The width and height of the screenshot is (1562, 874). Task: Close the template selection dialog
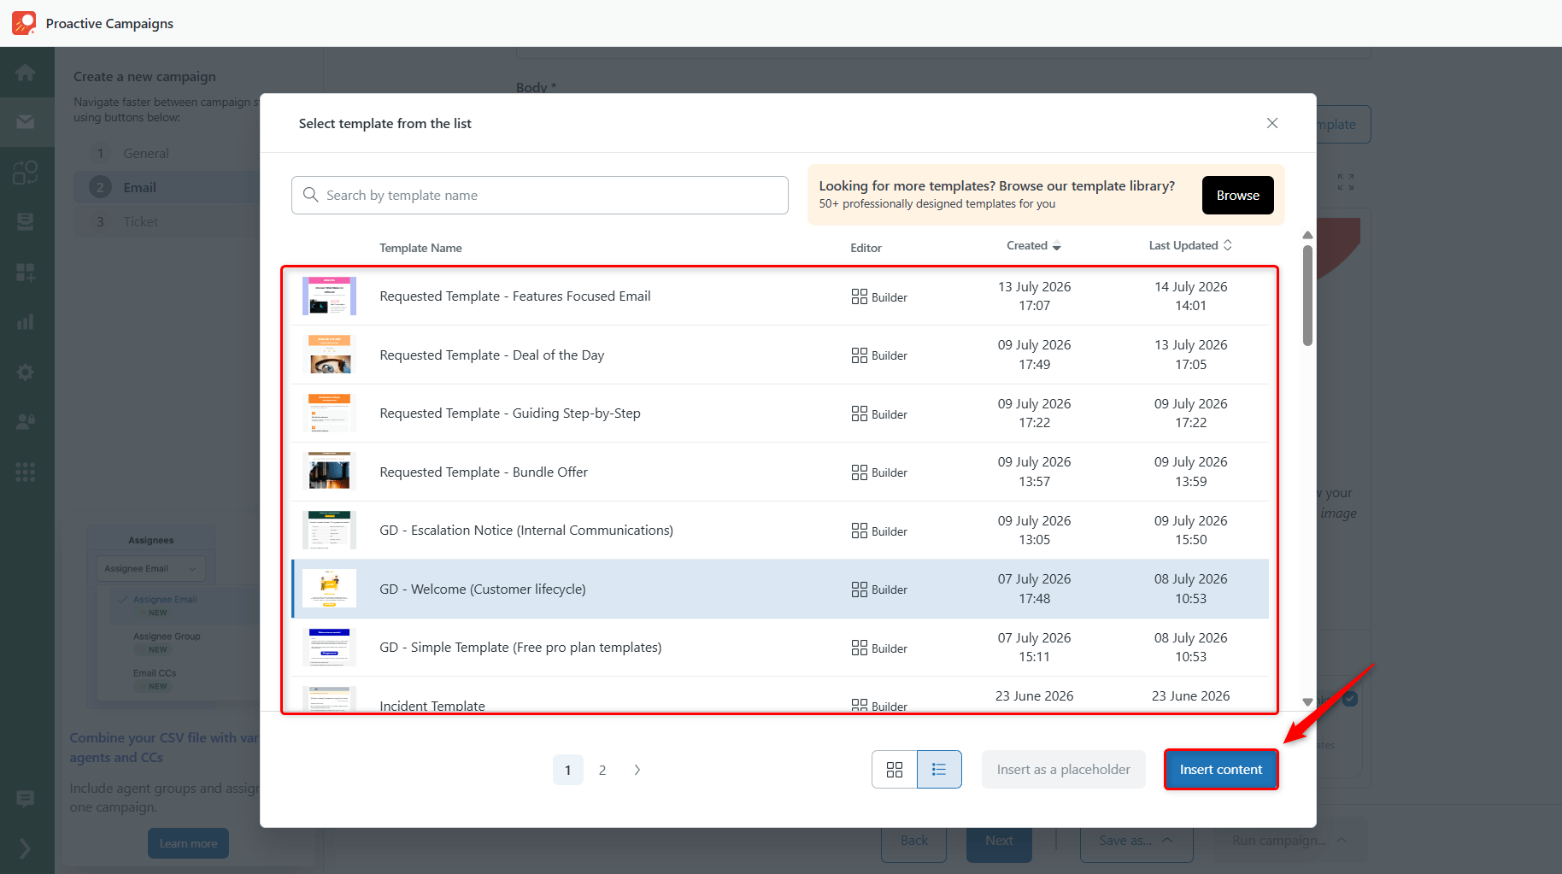pyautogui.click(x=1272, y=123)
